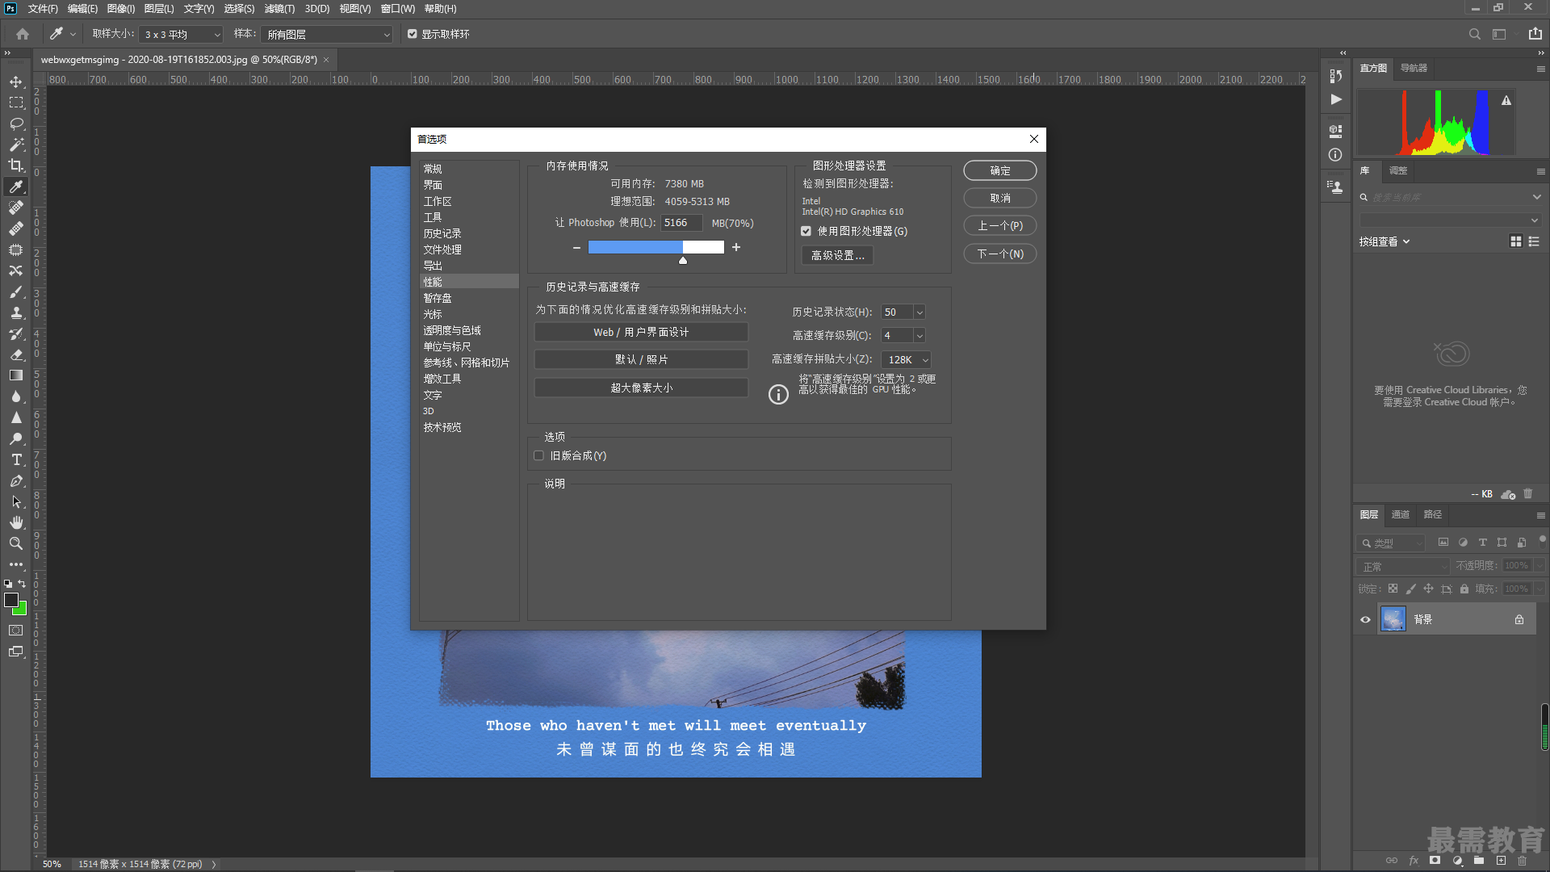Select the Eyedropper tool in toolbox
Screen dimensions: 1550x872
coord(15,187)
